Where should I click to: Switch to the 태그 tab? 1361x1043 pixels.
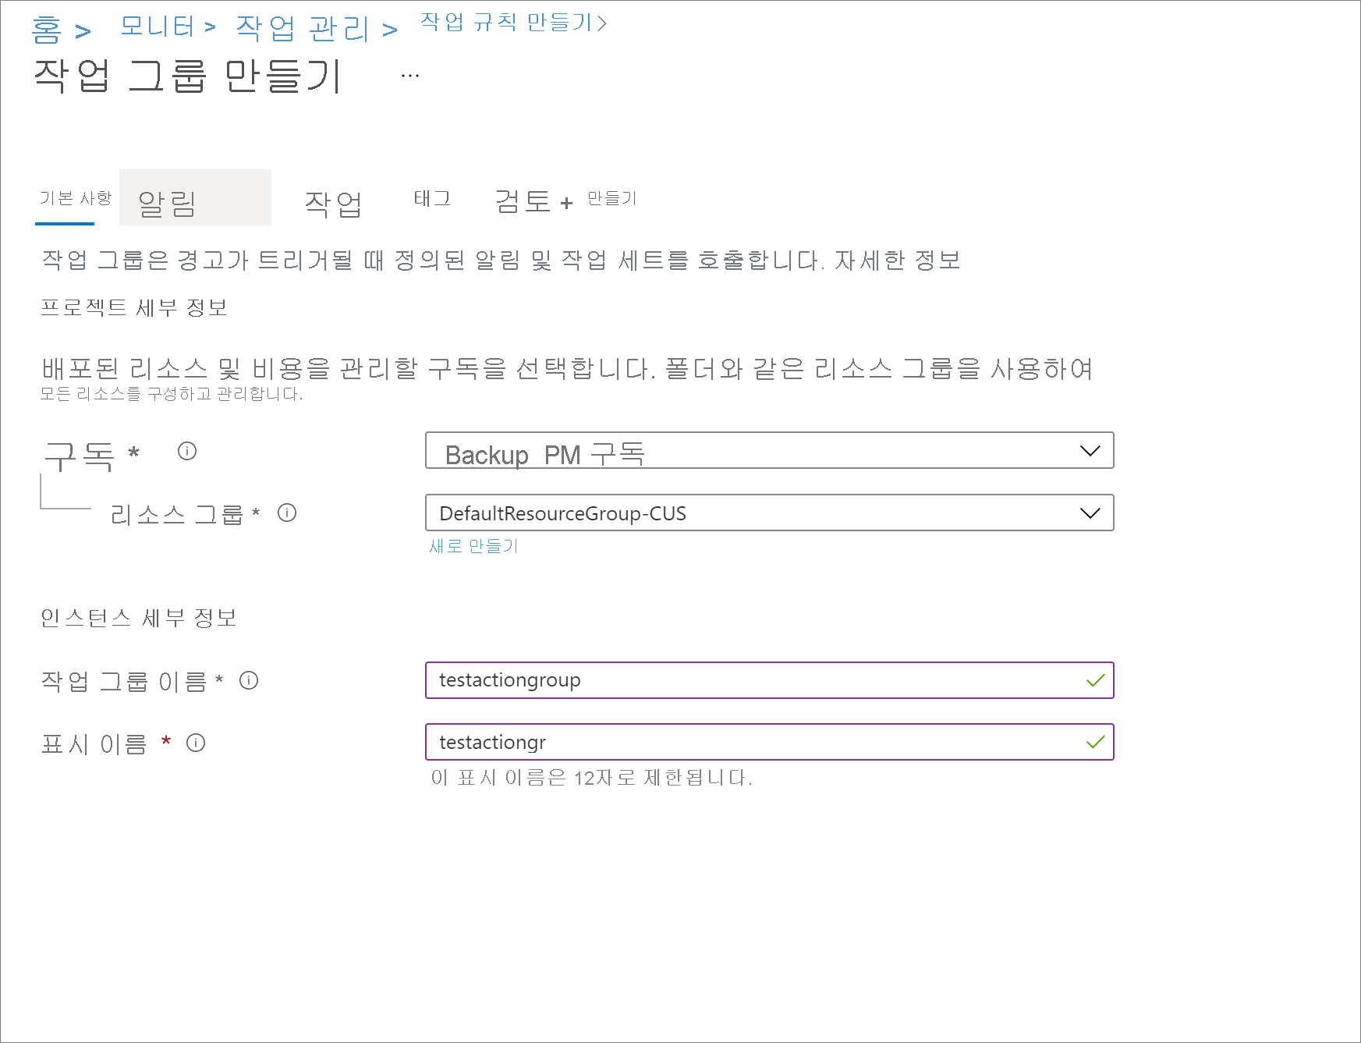pos(432,198)
